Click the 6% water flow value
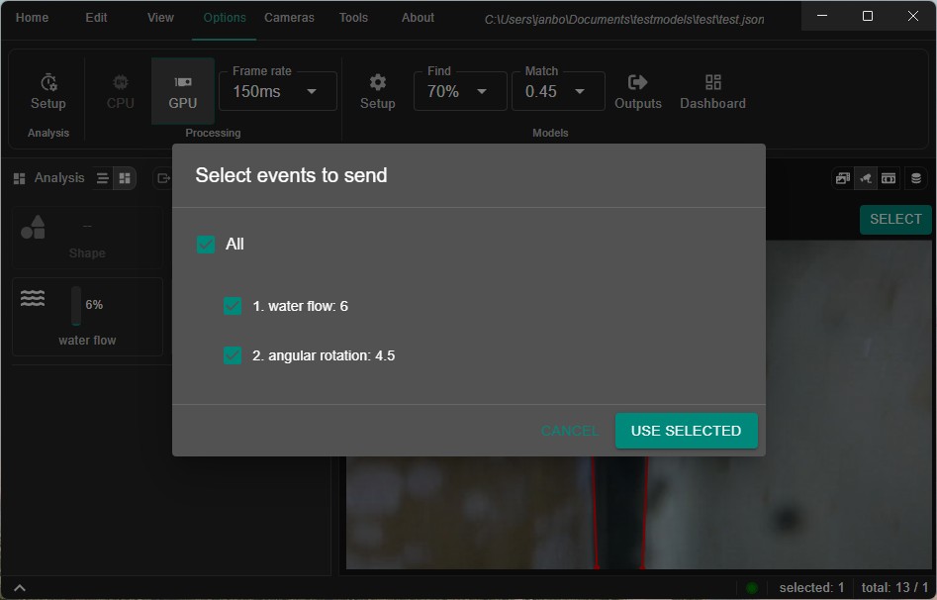 click(x=94, y=305)
